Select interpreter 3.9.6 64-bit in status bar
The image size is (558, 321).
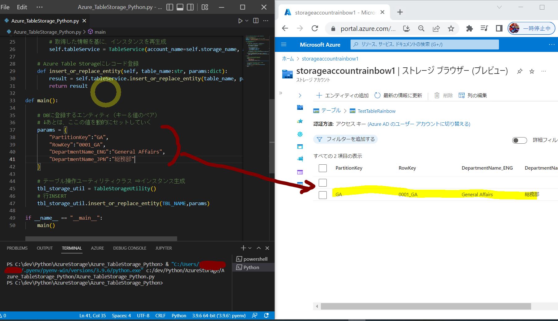tap(219, 316)
